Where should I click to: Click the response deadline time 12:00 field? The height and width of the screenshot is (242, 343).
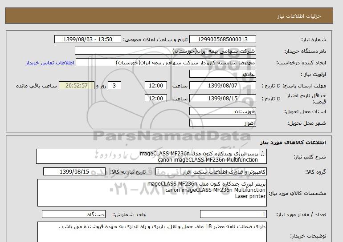156,85
